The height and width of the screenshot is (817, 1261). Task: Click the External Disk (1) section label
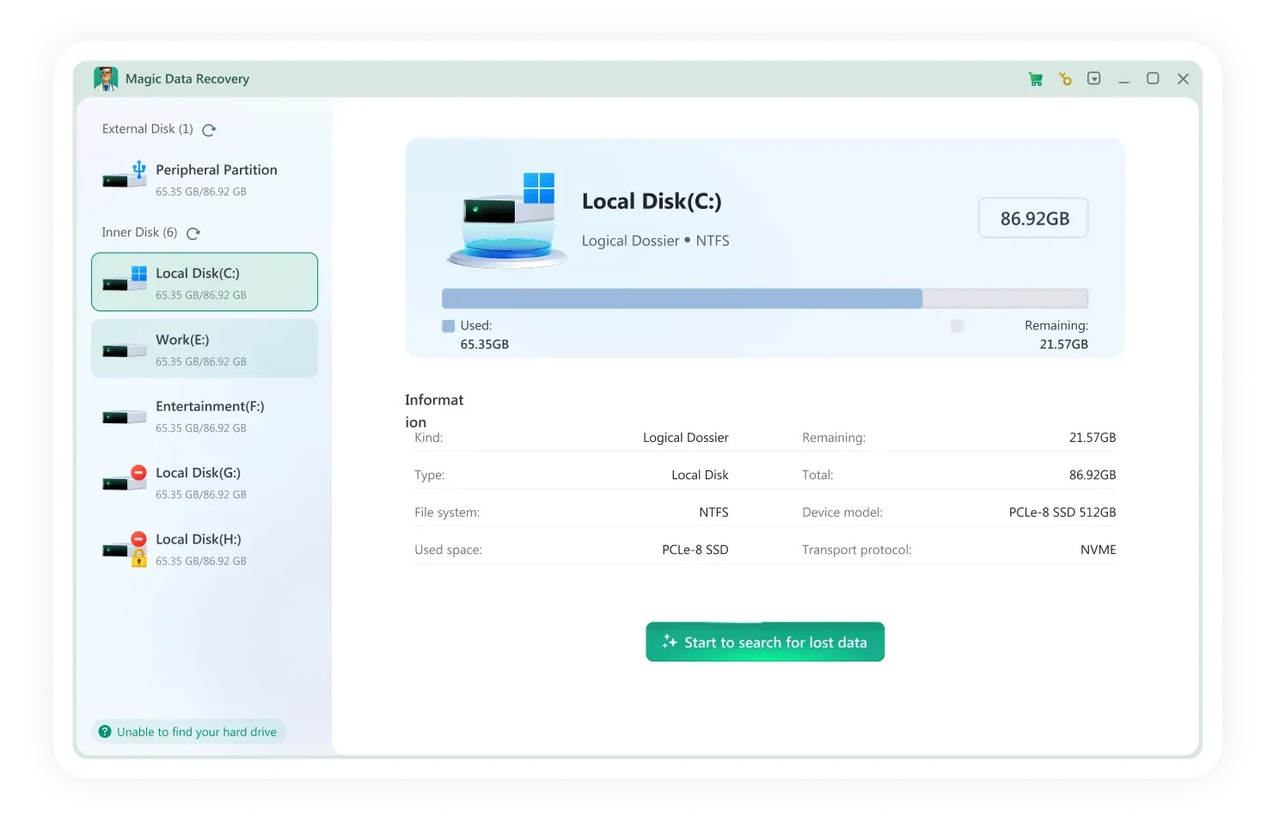148,129
